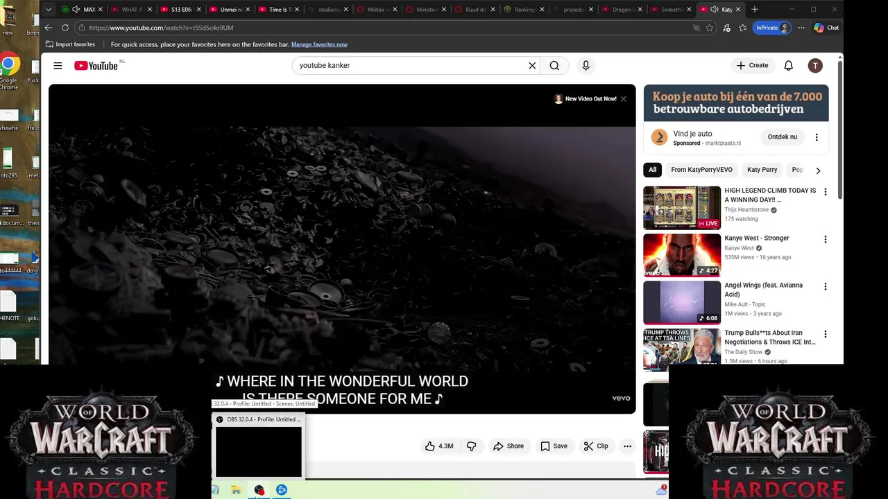Dislike the video with thumbs down
888x499 pixels.
[x=471, y=446]
